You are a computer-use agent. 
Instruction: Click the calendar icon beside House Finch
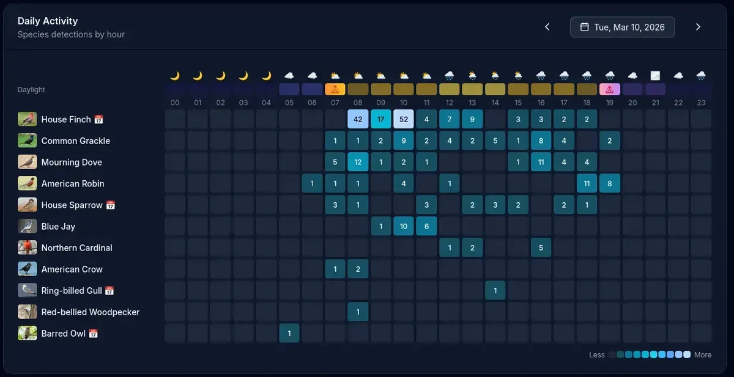(x=98, y=120)
